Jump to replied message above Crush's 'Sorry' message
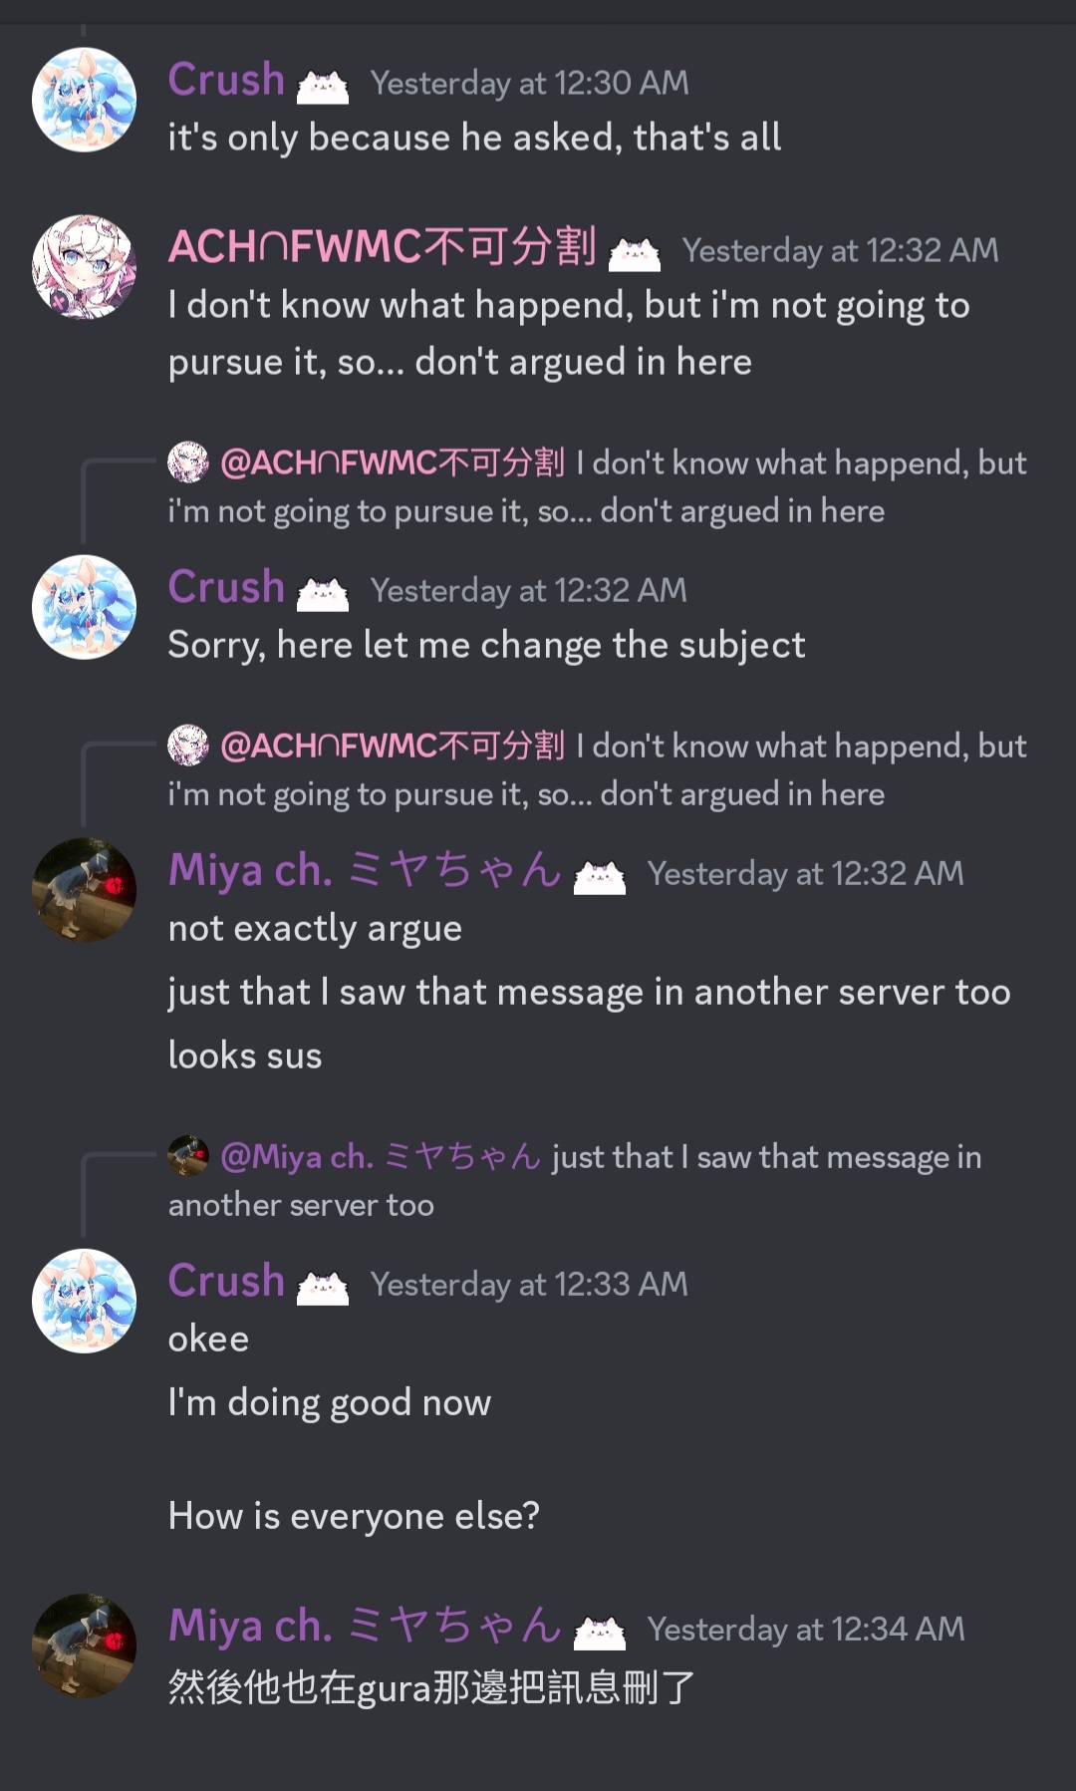This screenshot has width=1076, height=1791. point(598,487)
